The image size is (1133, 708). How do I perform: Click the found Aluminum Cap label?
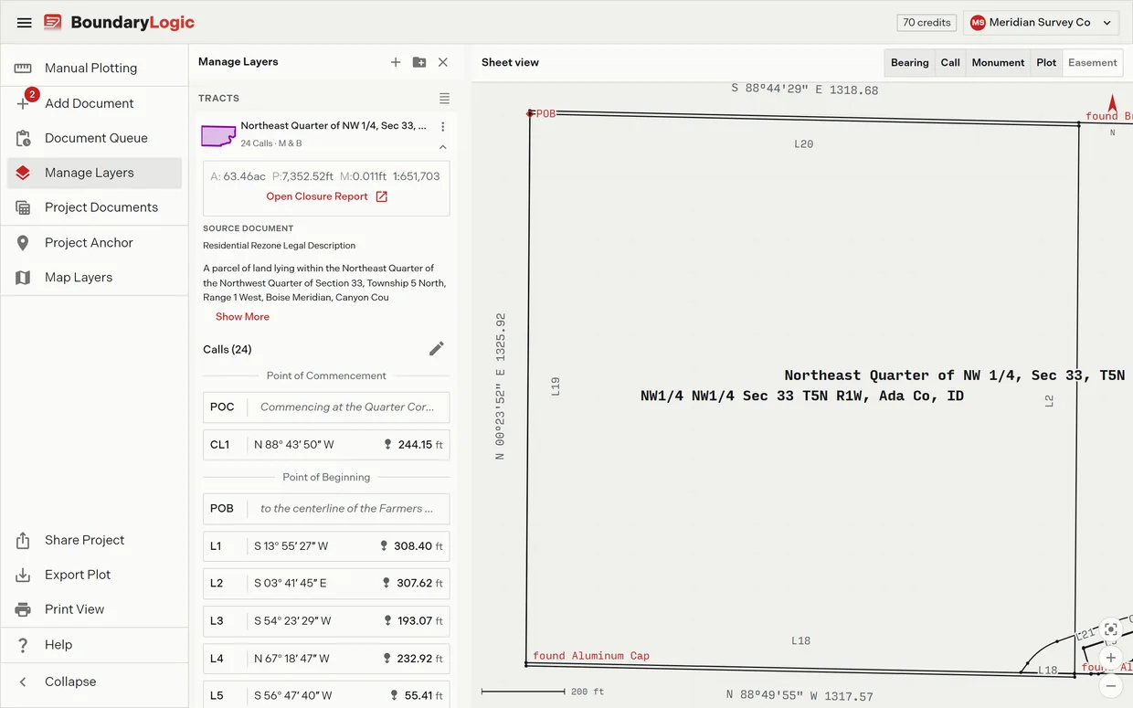point(591,656)
